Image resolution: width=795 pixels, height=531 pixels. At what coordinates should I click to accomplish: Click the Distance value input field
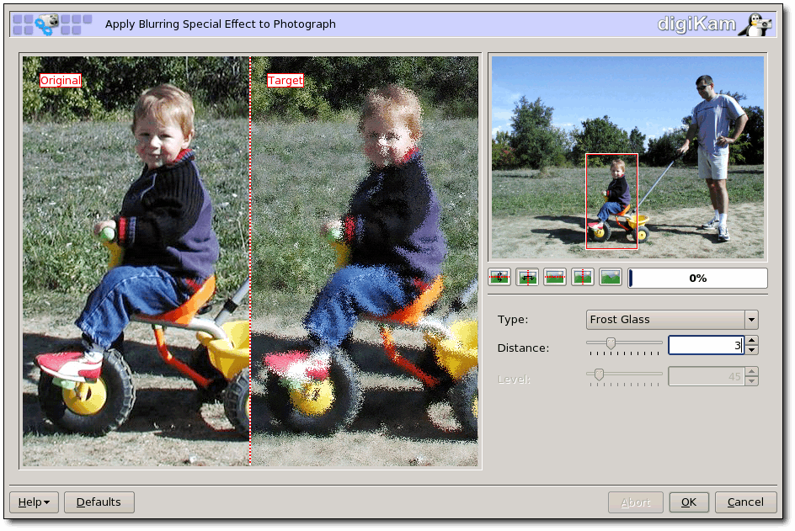pos(705,346)
